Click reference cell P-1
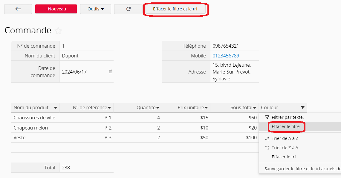Screen dimensions: 341x178 [x=87, y=118]
